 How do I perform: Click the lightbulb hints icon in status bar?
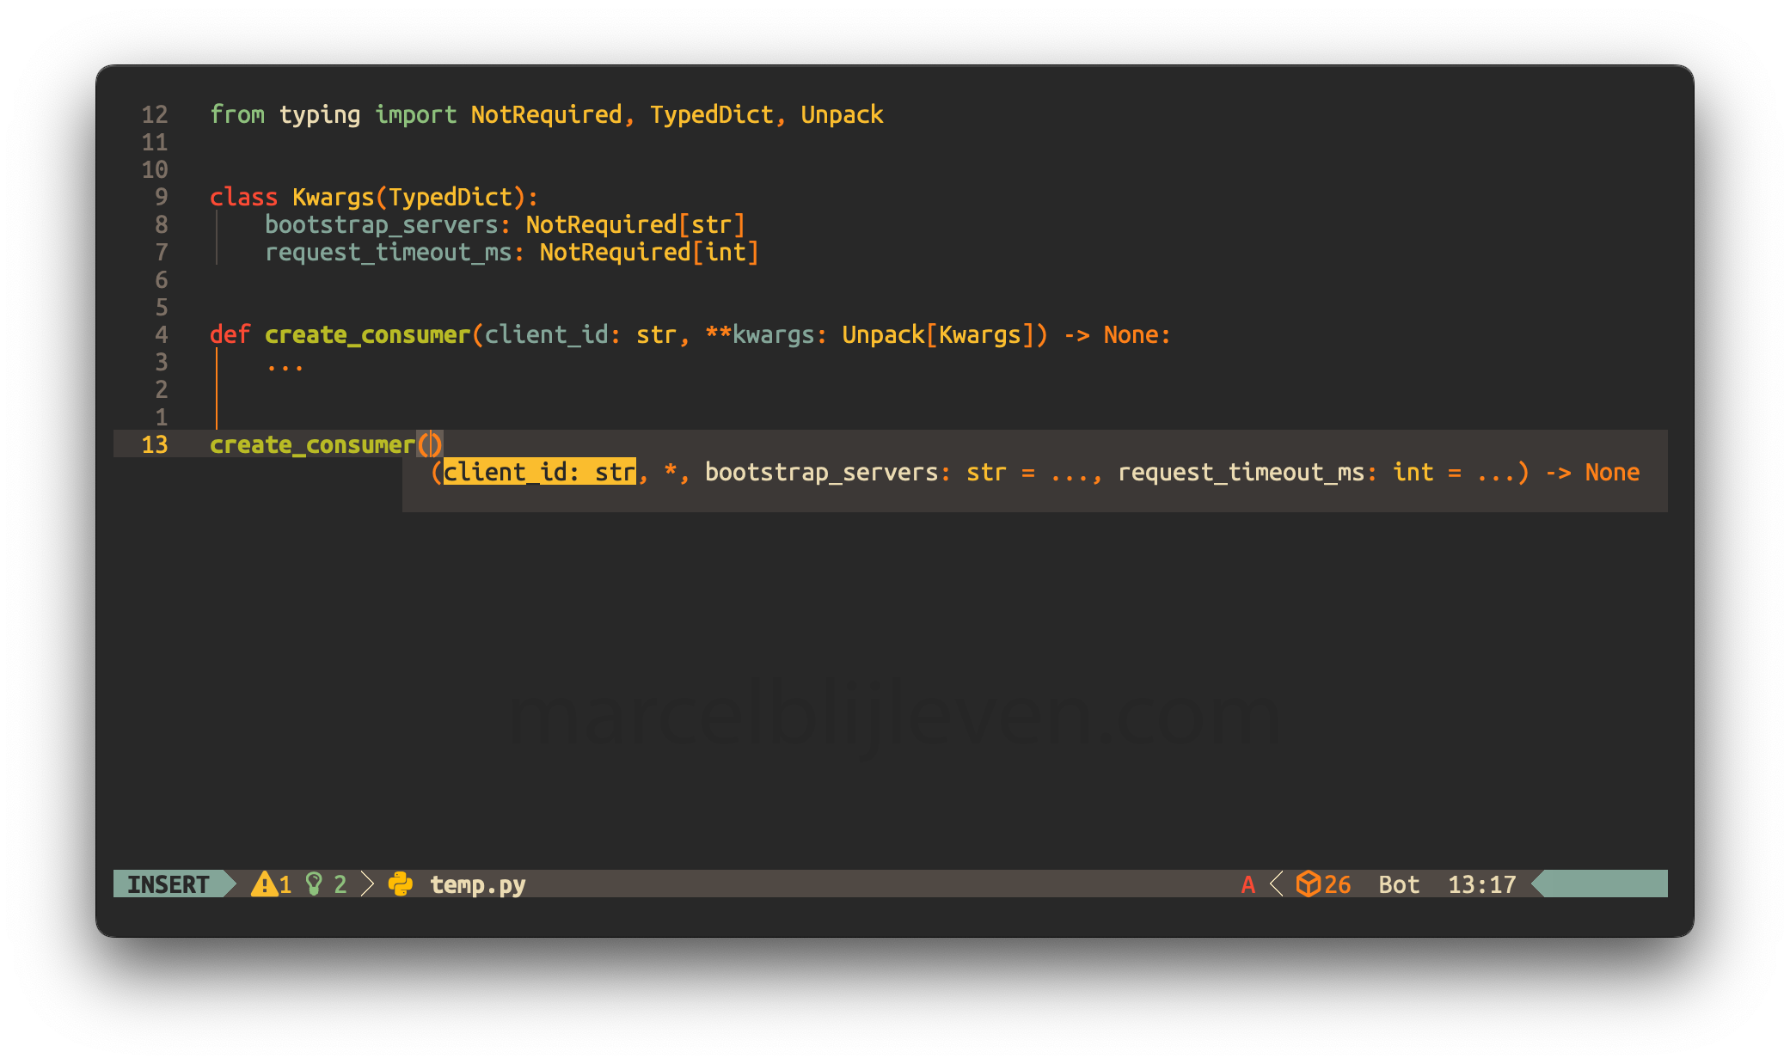pos(316,884)
